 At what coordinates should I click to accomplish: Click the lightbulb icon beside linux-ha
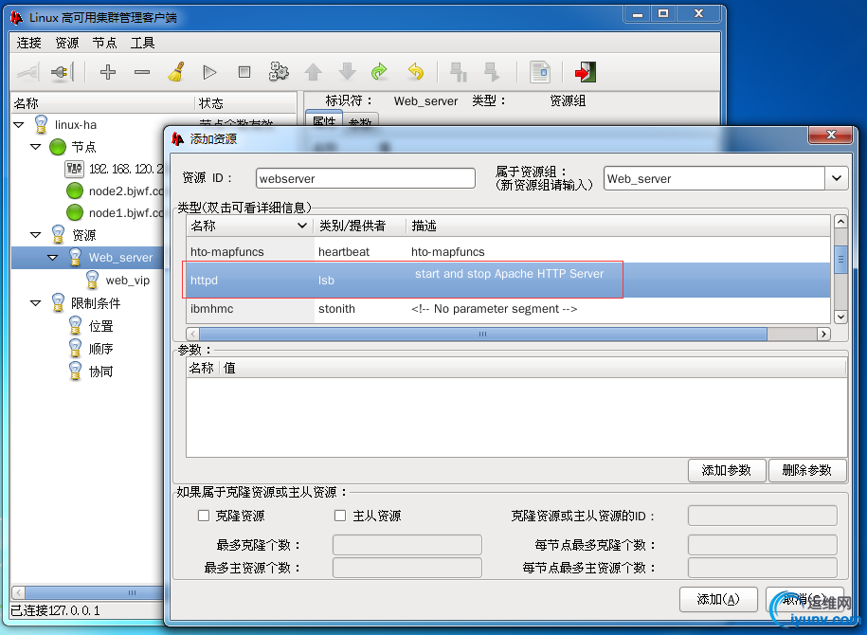[x=41, y=124]
